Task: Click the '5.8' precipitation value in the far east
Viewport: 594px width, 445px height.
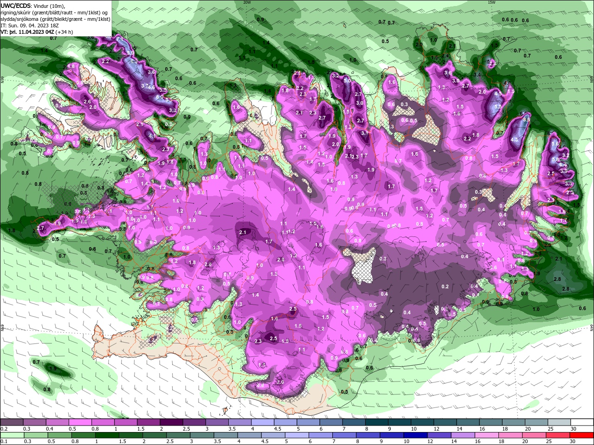Action: coord(555,160)
